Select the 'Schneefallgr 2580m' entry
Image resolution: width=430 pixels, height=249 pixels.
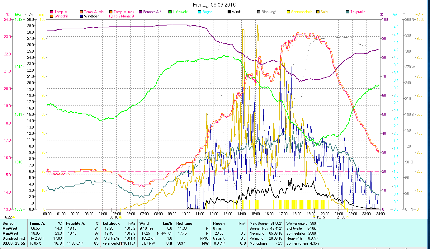pos(302,233)
